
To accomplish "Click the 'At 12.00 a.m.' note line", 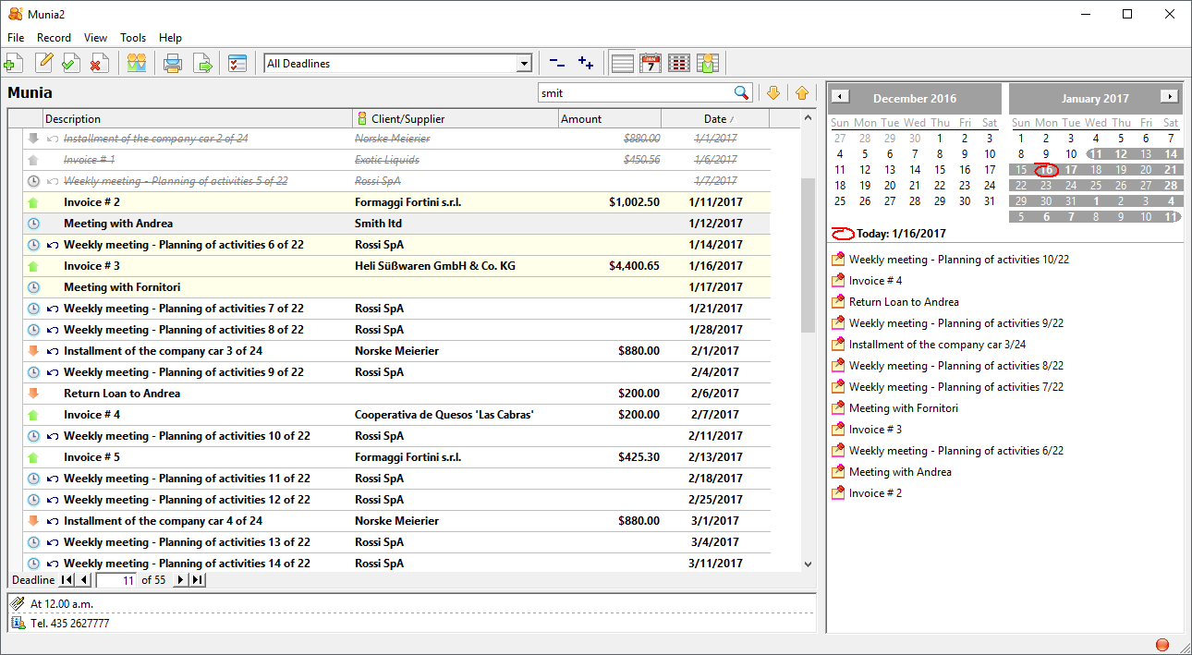I will click(62, 604).
